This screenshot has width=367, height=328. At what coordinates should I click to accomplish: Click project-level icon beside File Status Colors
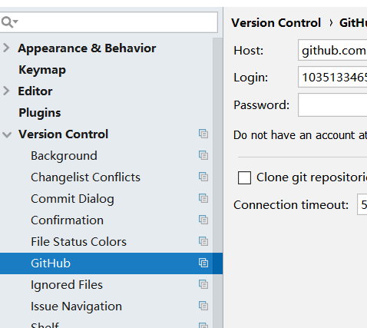point(203,241)
